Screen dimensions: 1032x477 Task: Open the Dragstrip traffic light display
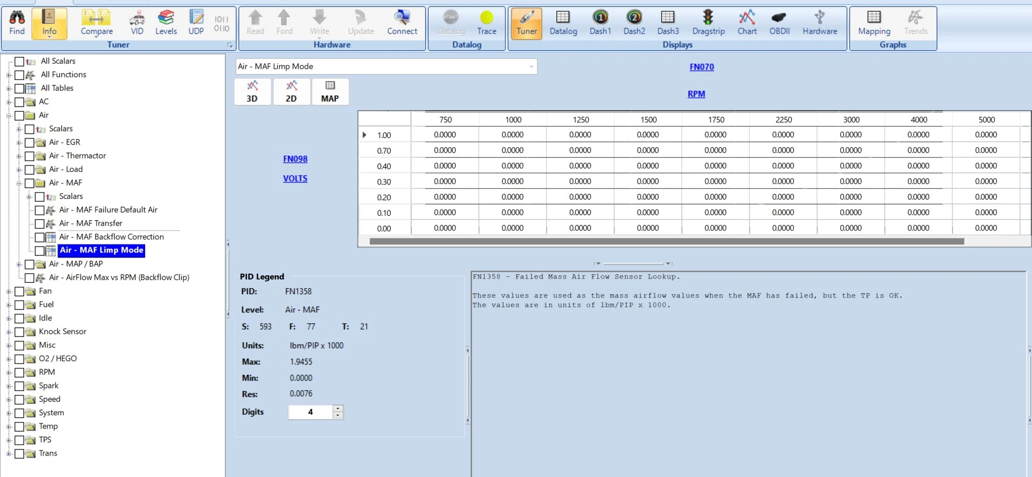click(708, 23)
